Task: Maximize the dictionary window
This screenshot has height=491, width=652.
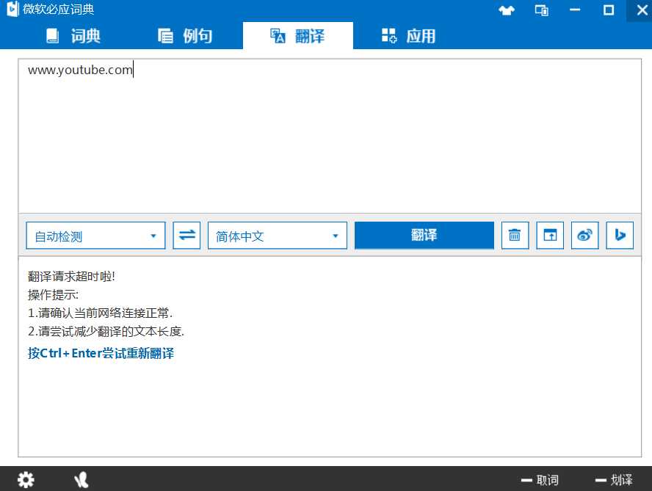Action: 609,10
